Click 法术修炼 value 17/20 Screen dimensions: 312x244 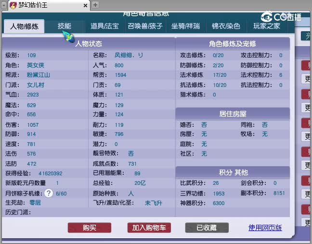(x=220, y=75)
